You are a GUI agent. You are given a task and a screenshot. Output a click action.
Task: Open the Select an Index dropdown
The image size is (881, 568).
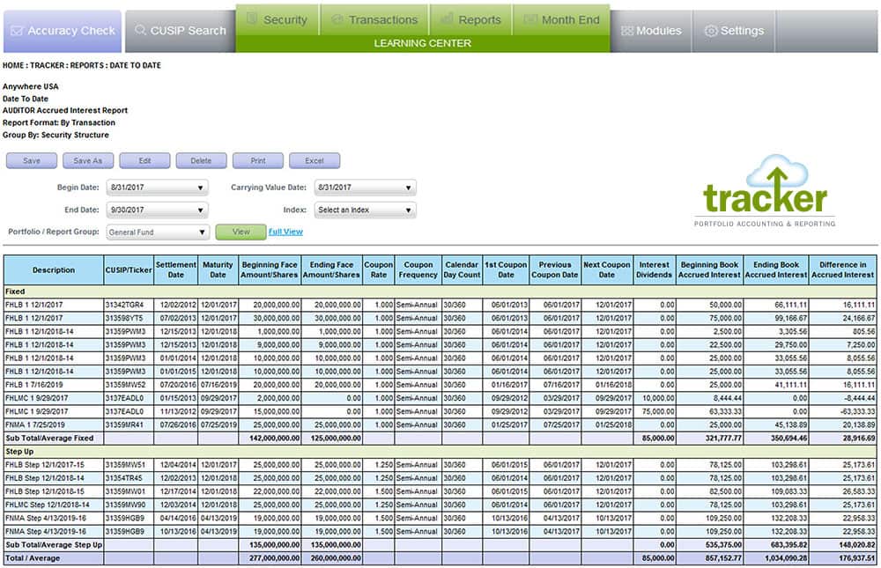(x=365, y=210)
